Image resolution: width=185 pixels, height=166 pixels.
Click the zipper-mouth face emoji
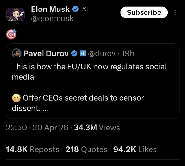[x=16, y=98]
